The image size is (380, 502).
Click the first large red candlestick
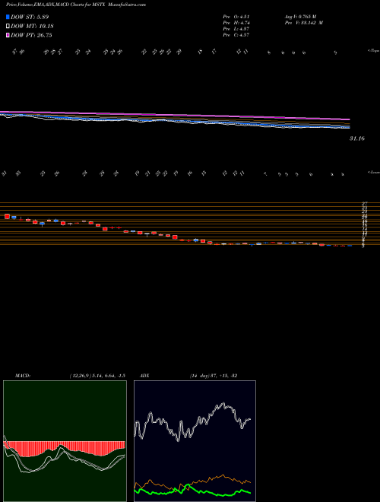(x=7, y=217)
